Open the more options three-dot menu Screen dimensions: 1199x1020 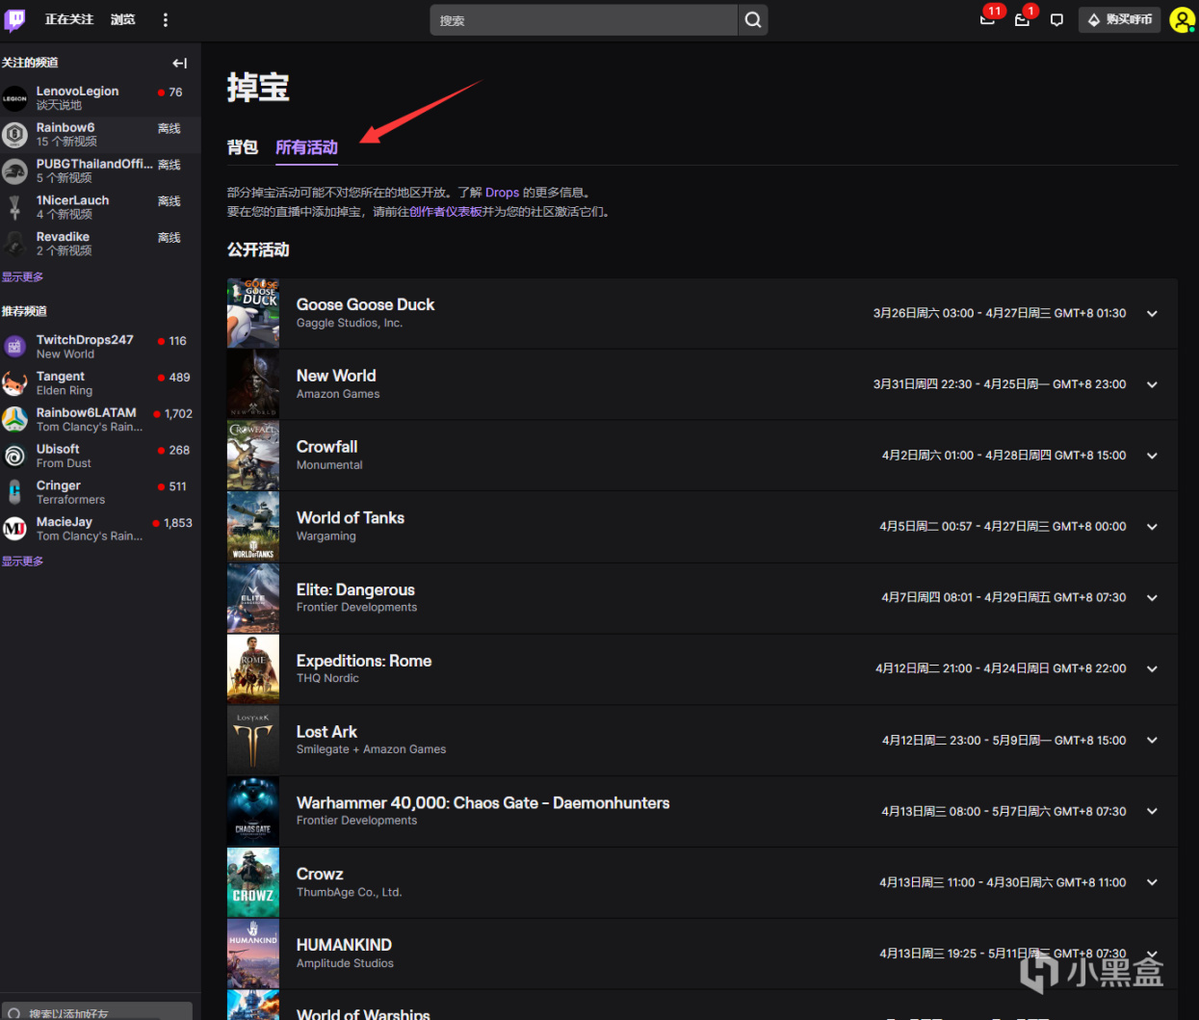pos(165,20)
